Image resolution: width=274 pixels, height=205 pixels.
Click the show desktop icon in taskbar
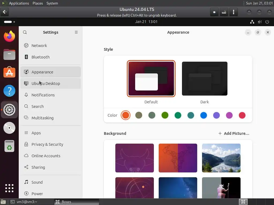pos(3,202)
